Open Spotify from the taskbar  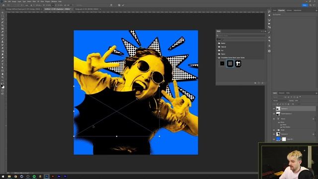34,177
